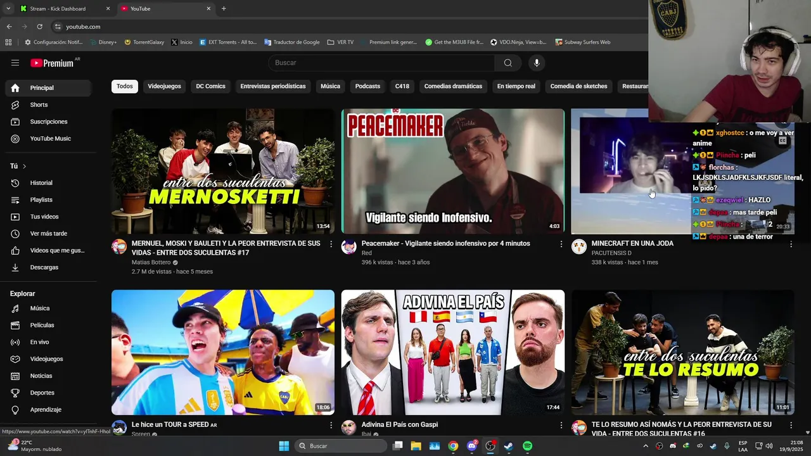The image size is (811, 456).
Task: Play the TE LO RESUMO thumbnail
Action: tap(682, 353)
